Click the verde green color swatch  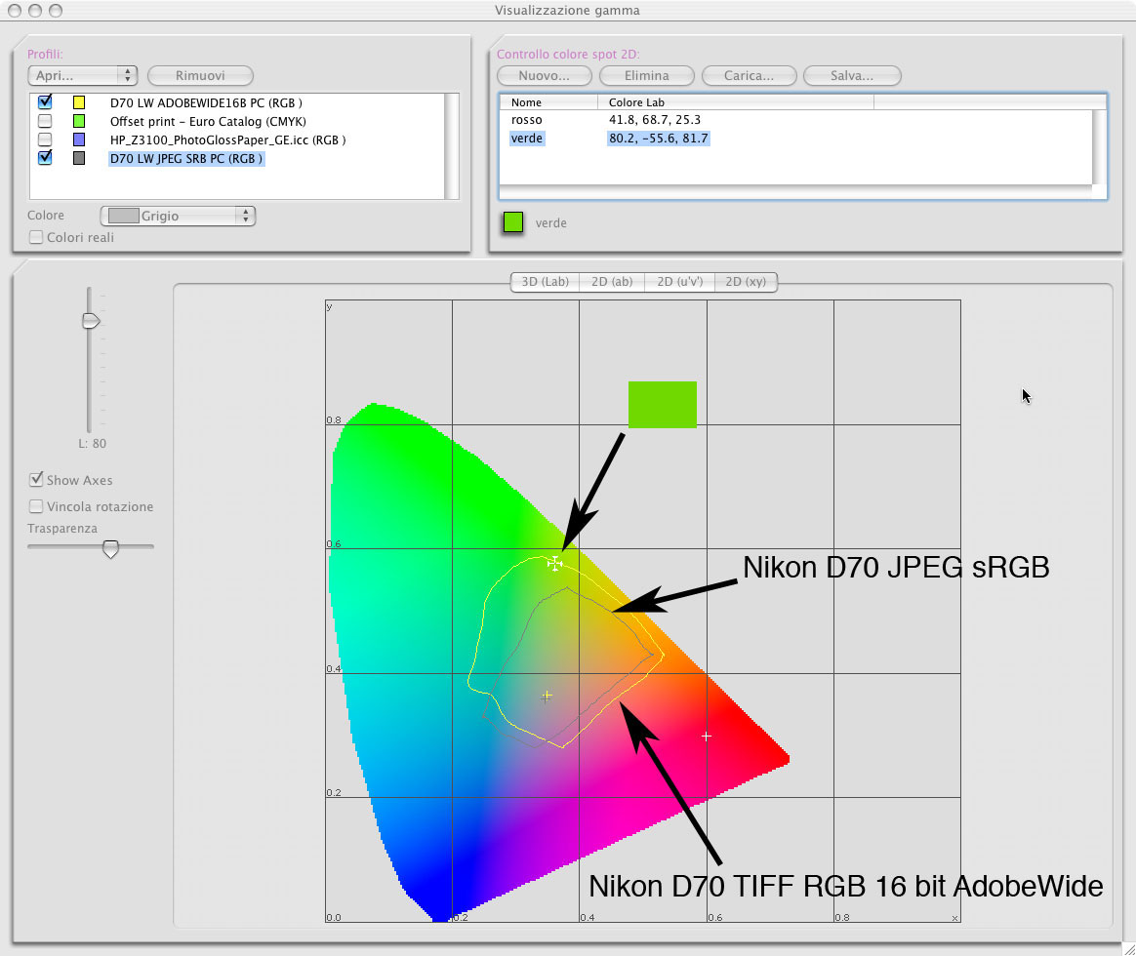[513, 222]
